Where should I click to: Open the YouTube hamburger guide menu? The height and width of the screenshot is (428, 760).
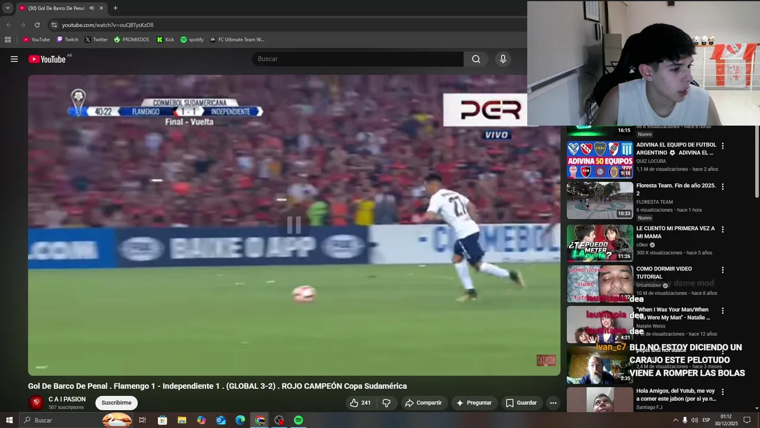point(14,59)
